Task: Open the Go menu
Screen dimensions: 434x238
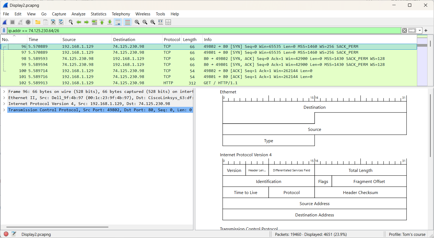Action: pyautogui.click(x=44, y=14)
